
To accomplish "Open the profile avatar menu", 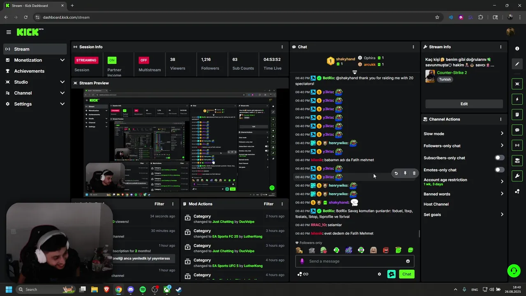I will tap(510, 32).
